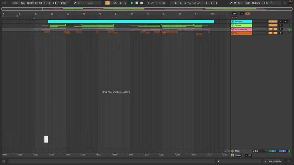This screenshot has height=165, width=294.
Task: Toggle MIDI arrangement overdub plus icon
Action: pyautogui.click(x=148, y=3)
